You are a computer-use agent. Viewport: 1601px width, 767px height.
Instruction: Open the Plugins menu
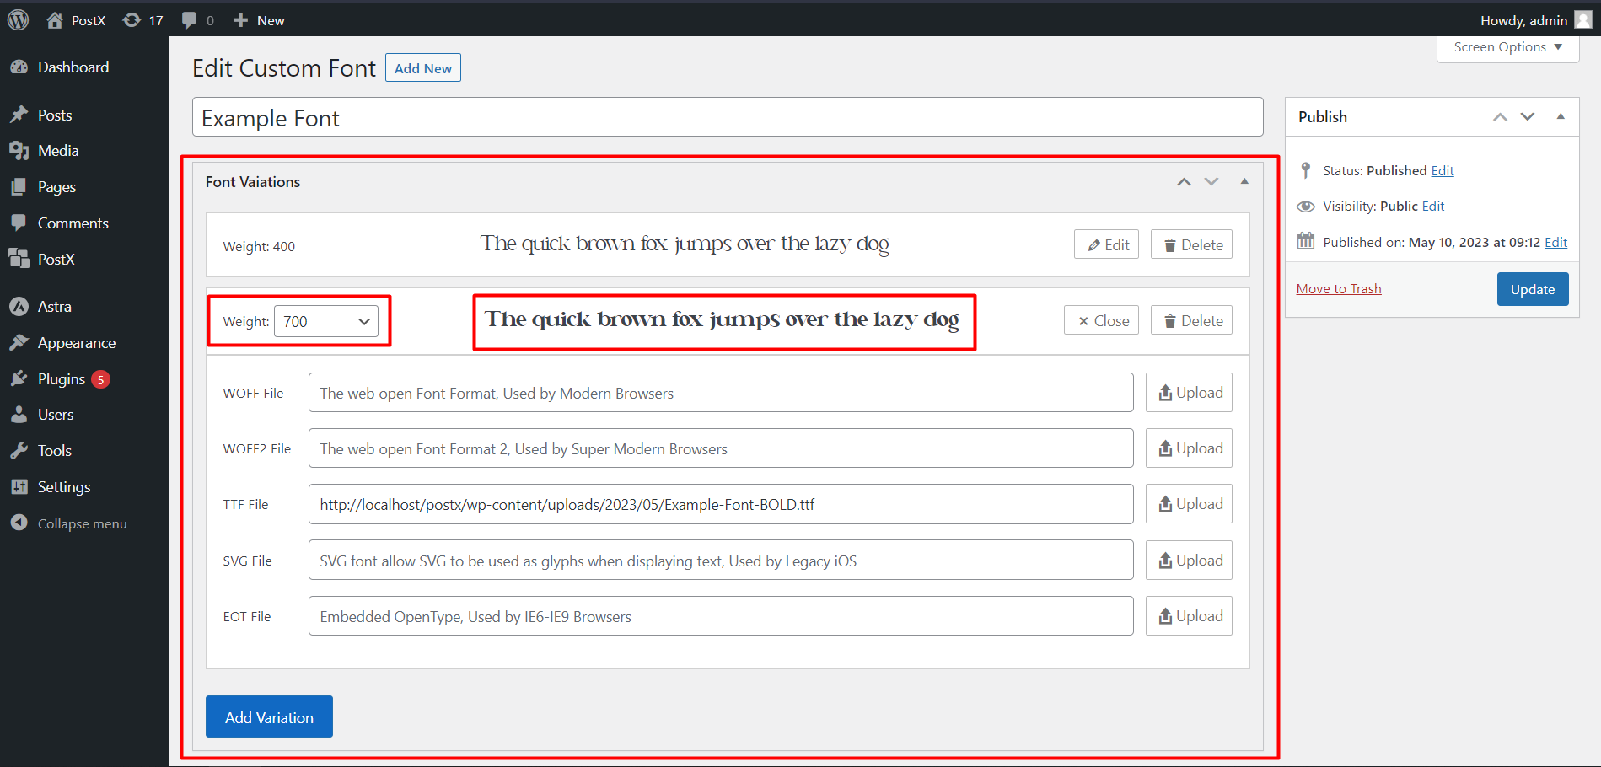click(62, 379)
